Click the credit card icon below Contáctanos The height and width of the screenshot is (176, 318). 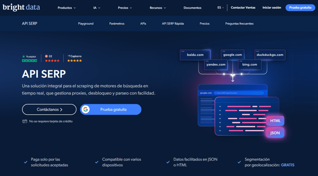tap(25, 121)
